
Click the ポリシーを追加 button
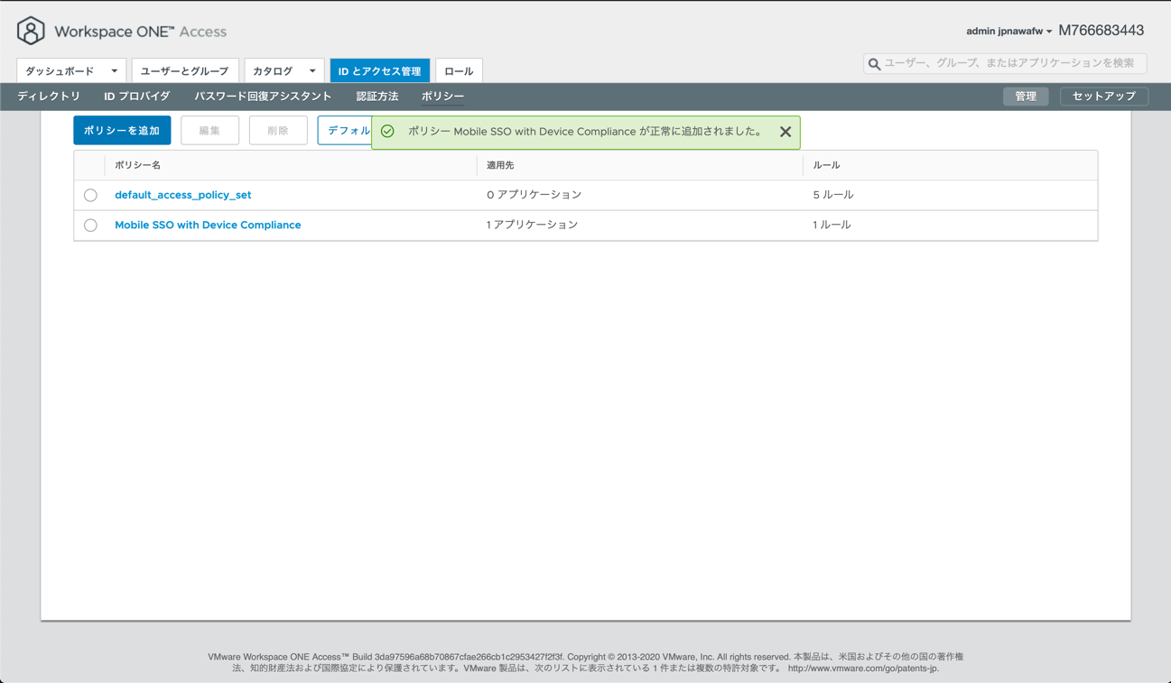[x=122, y=131]
